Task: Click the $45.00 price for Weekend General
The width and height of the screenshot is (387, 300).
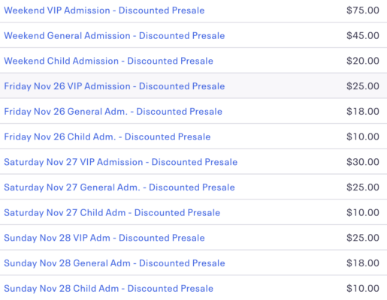Action: click(x=363, y=35)
